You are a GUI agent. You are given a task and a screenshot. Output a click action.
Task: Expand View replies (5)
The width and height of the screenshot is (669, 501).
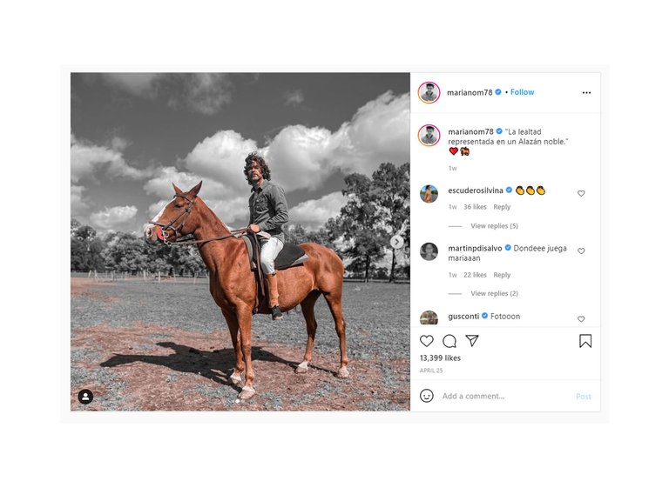coord(495,226)
